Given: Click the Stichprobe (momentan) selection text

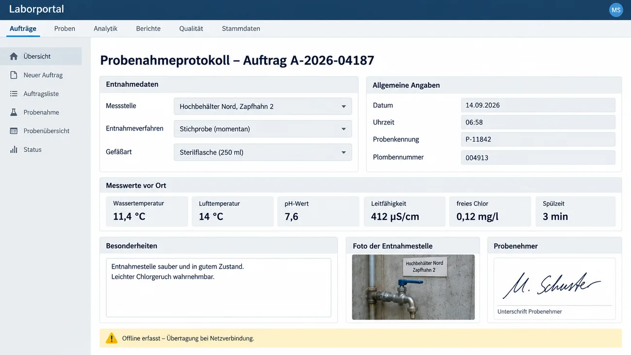Looking at the screenshot, I should pyautogui.click(x=215, y=129).
